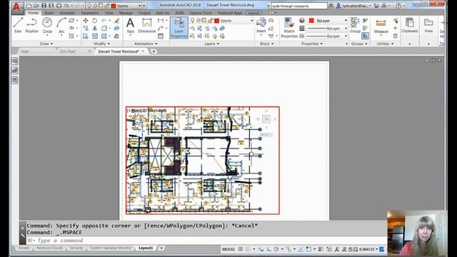Click the Group tool icon
The height and width of the screenshot is (257, 457).
tap(355, 25)
